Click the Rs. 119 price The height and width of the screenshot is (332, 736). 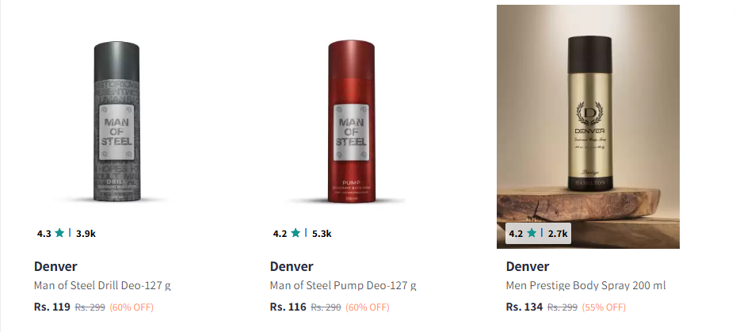pyautogui.click(x=52, y=307)
